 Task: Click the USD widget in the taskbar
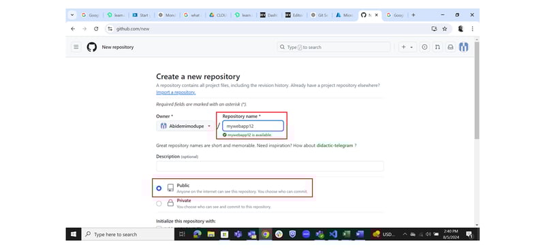click(x=384, y=235)
